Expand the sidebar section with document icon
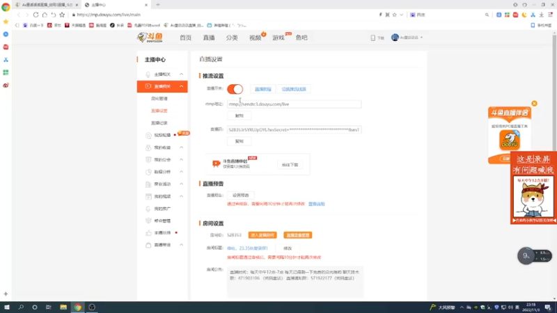 point(162,184)
